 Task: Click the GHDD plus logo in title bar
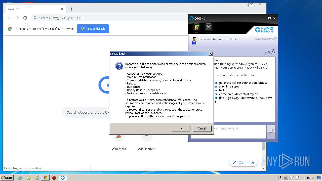[x=192, y=18]
